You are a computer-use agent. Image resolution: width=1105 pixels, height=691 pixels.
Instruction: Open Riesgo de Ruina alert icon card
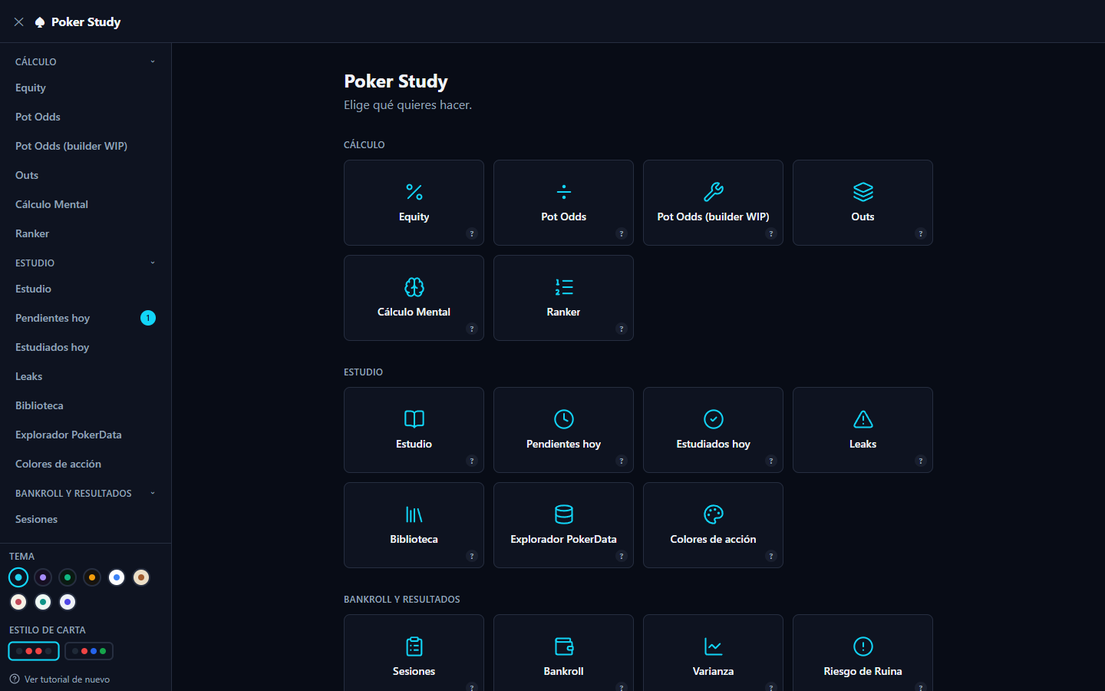coord(863,653)
